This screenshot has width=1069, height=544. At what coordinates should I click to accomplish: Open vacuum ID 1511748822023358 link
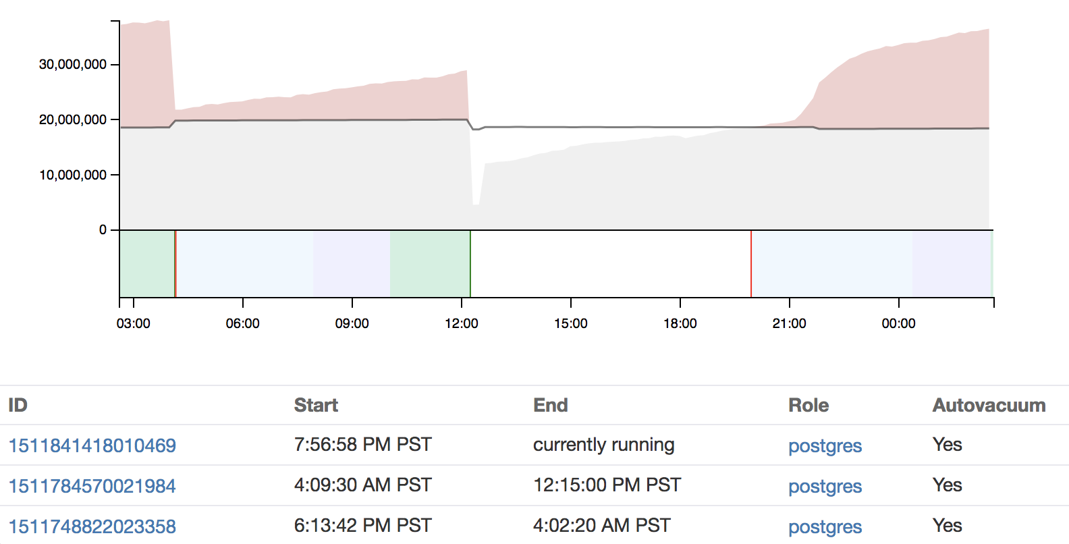pyautogui.click(x=92, y=526)
